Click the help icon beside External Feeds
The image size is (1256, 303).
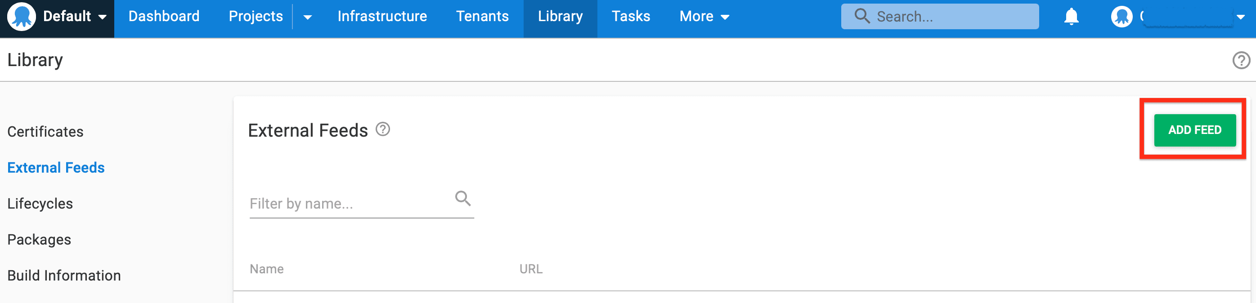click(x=383, y=129)
